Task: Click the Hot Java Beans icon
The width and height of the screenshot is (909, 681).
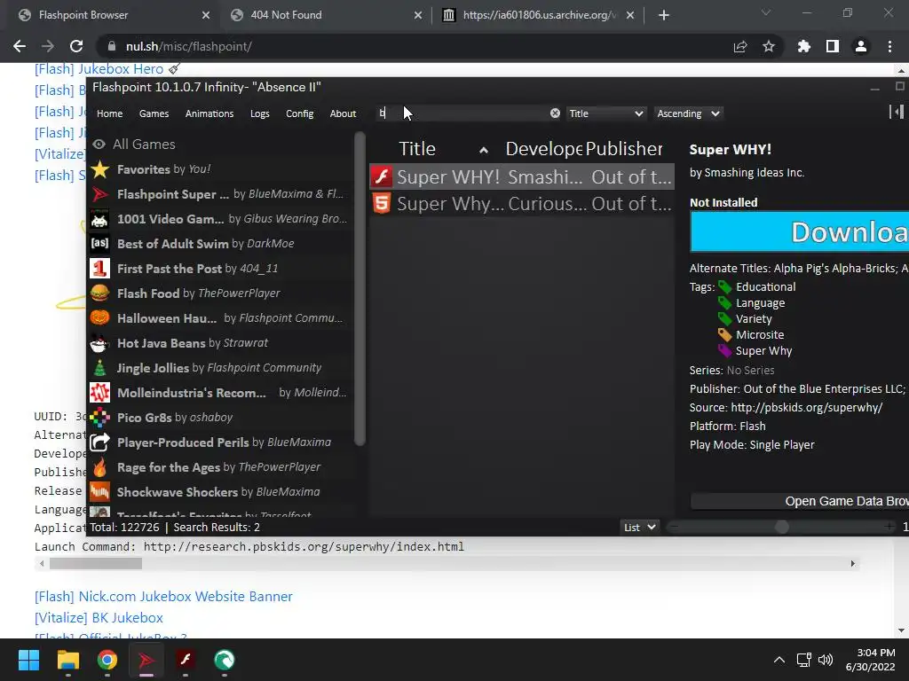Action: [x=99, y=343]
